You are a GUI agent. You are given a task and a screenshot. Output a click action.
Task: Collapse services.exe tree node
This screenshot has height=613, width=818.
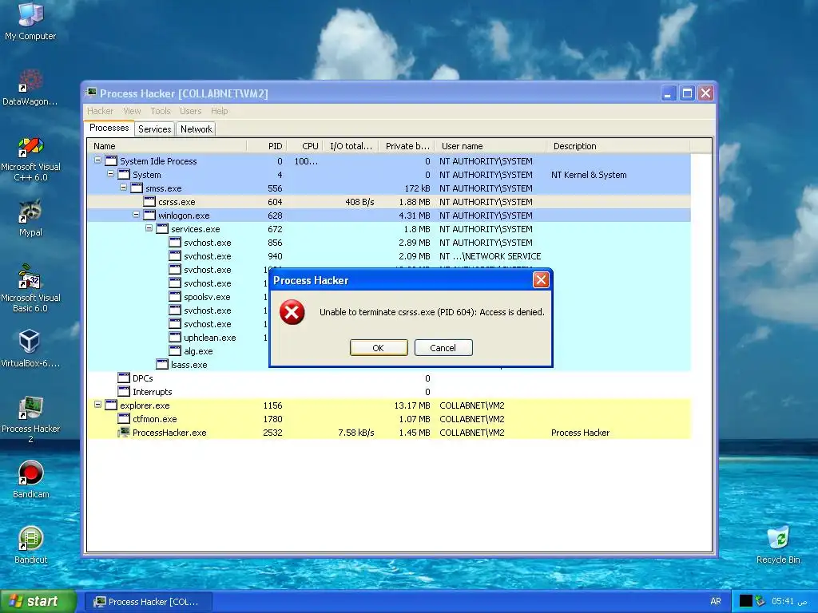pos(149,228)
